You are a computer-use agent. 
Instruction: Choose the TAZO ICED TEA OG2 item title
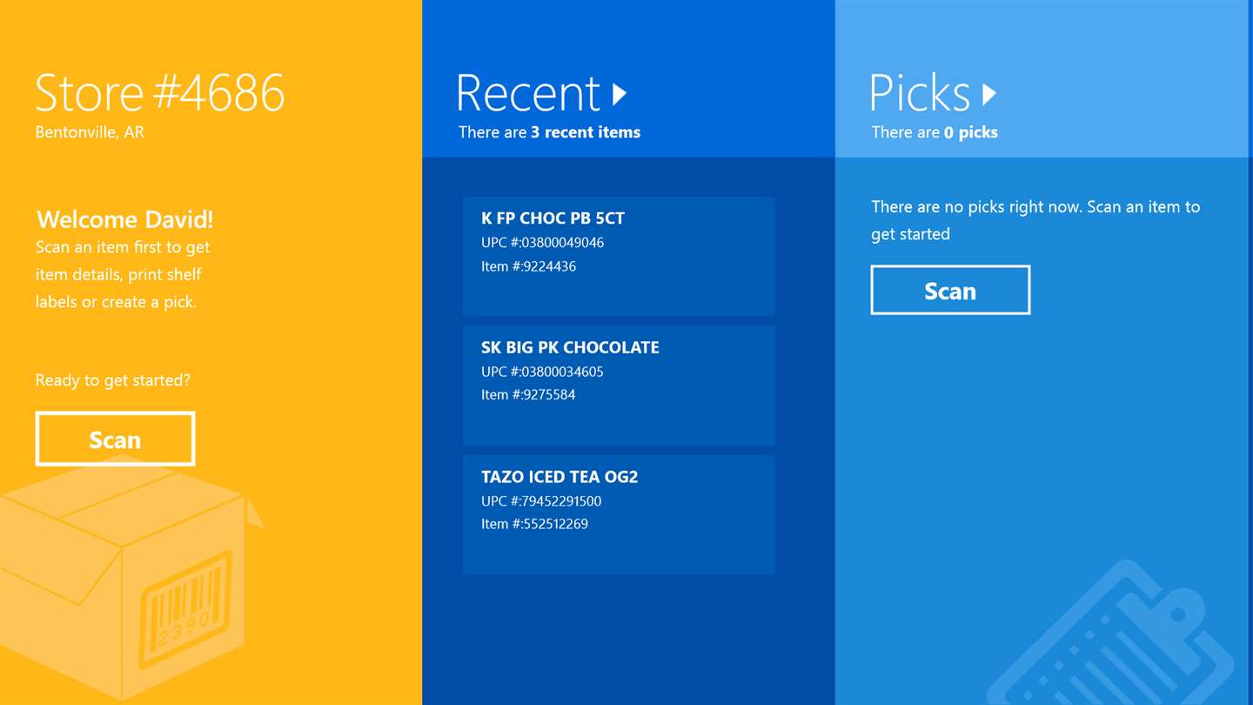pos(559,477)
